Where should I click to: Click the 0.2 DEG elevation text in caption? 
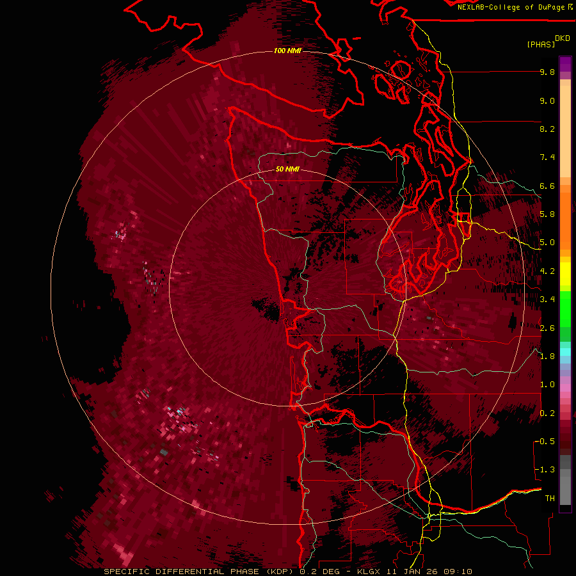click(x=320, y=572)
